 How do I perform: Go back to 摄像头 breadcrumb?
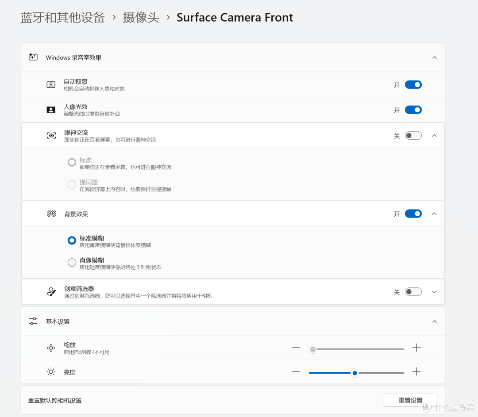(141, 17)
